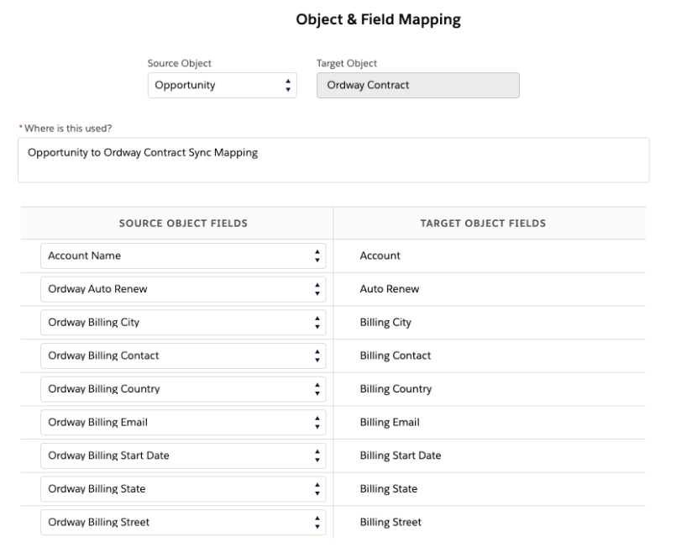
Task: Click the 'Billing Contact' target field text
Action: tap(396, 356)
